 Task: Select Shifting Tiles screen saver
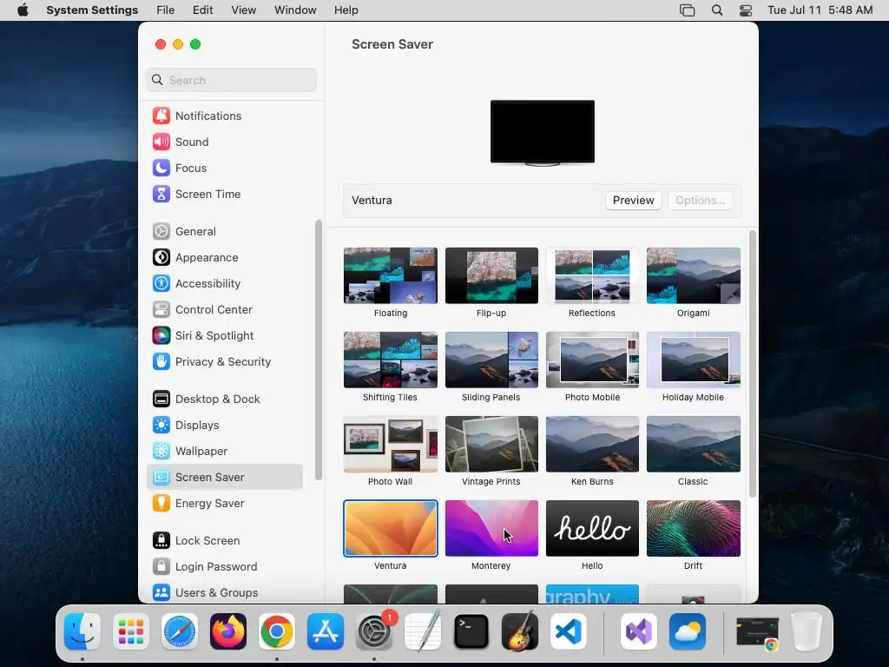pos(391,360)
